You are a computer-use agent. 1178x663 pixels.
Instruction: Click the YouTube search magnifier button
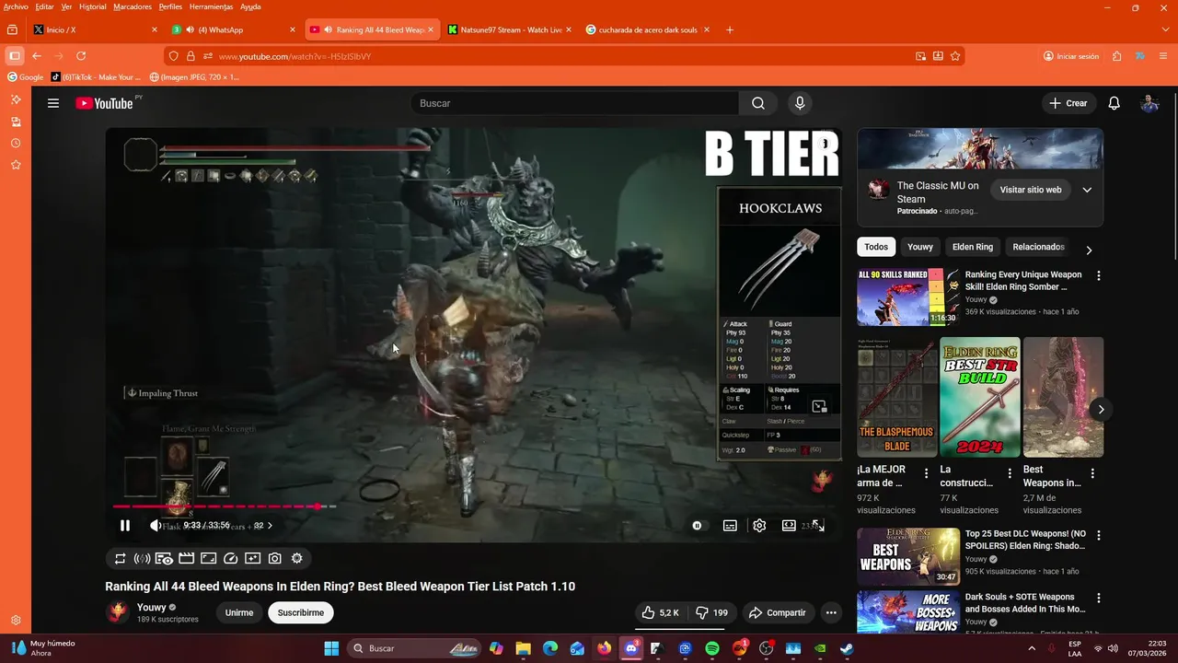pyautogui.click(x=758, y=103)
